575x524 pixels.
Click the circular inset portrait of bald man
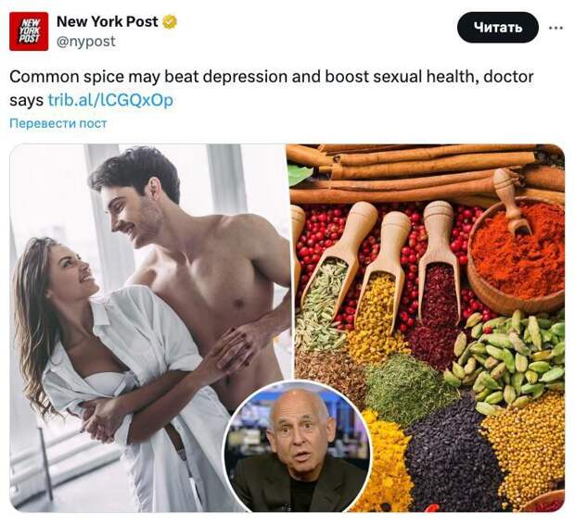298,446
